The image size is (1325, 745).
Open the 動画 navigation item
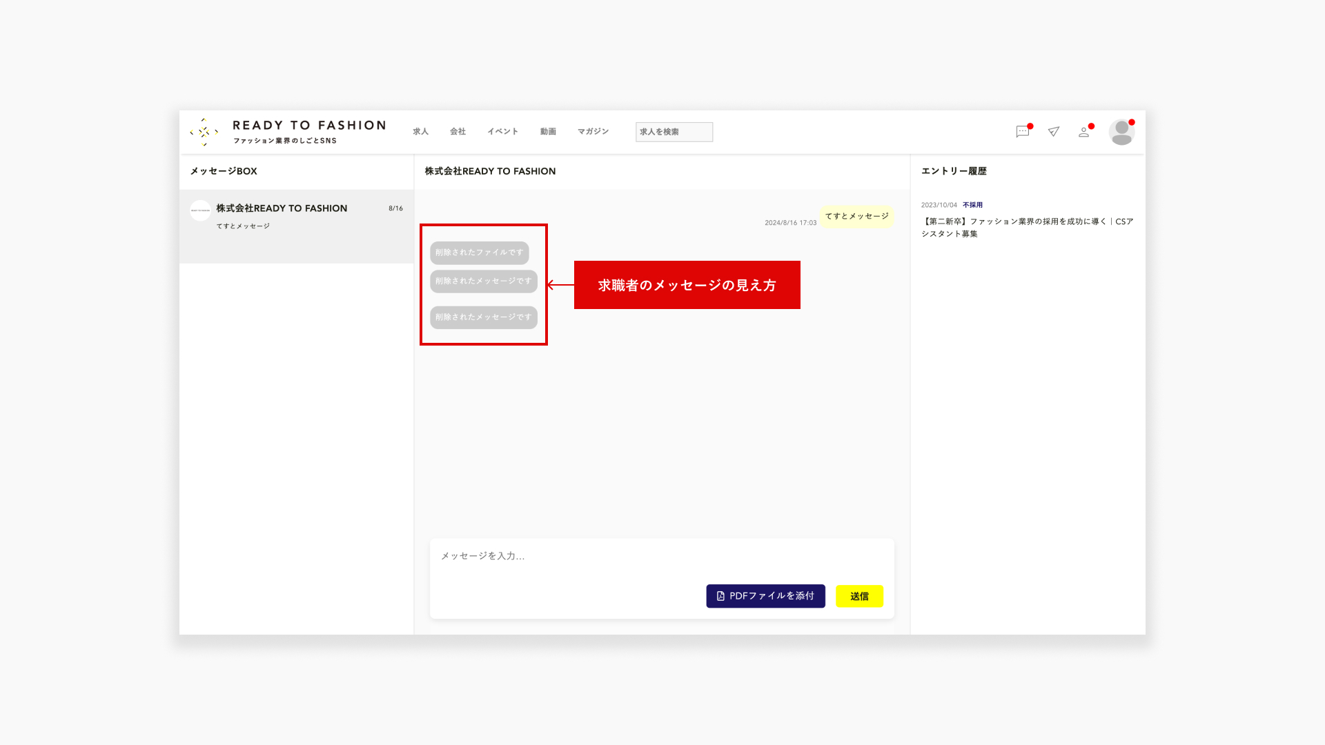click(548, 132)
